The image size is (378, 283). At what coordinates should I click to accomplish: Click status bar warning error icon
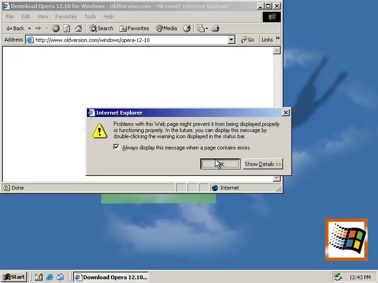click(x=6, y=187)
